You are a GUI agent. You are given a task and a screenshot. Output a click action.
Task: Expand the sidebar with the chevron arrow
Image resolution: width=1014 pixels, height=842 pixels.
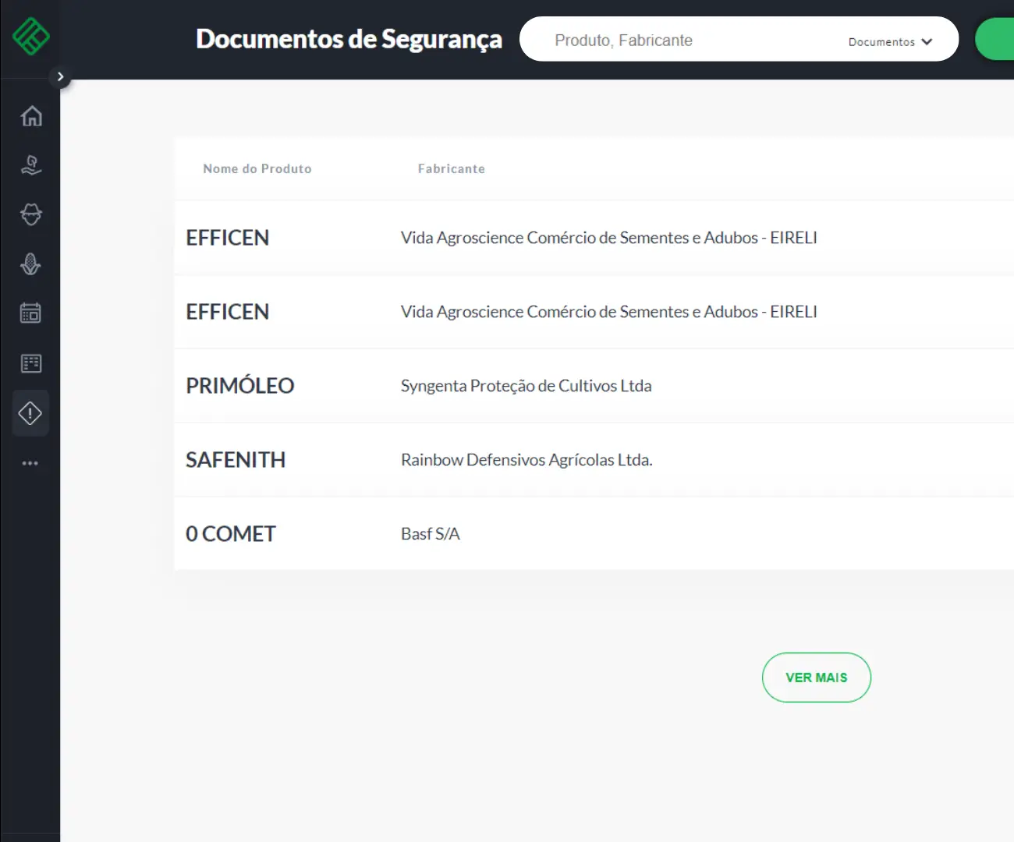60,76
